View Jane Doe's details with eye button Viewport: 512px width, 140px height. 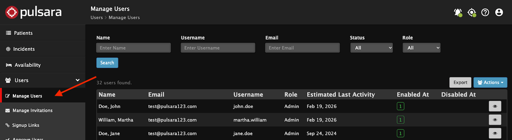coord(495,133)
